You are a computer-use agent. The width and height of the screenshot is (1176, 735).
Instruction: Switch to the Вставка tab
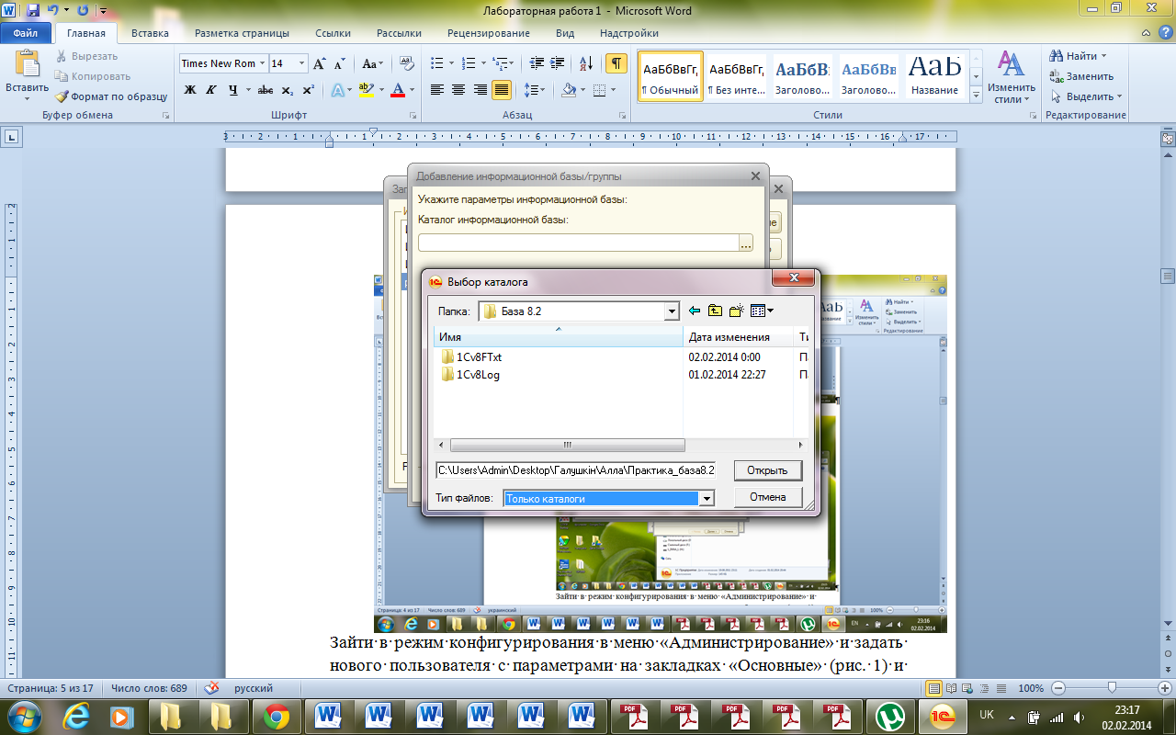point(150,33)
